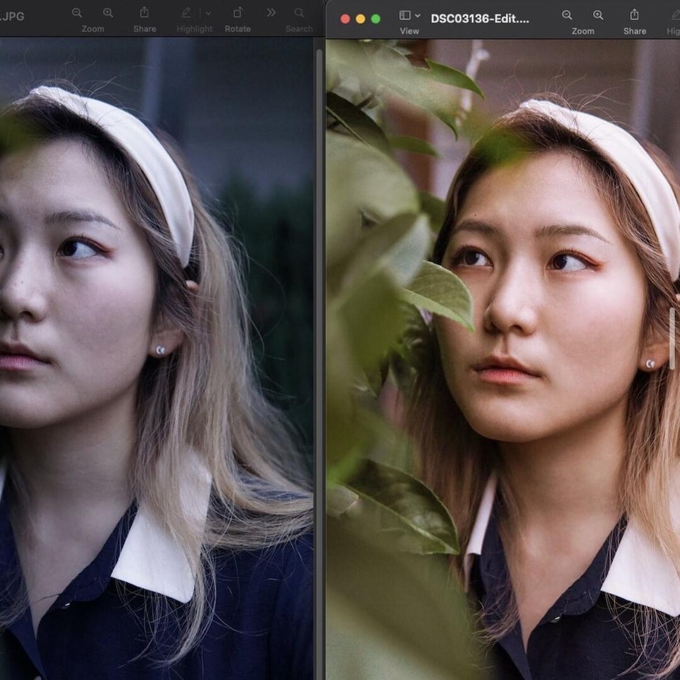Open Share options for DSC03136-Edit
Screen dimensions: 680x680
[635, 14]
